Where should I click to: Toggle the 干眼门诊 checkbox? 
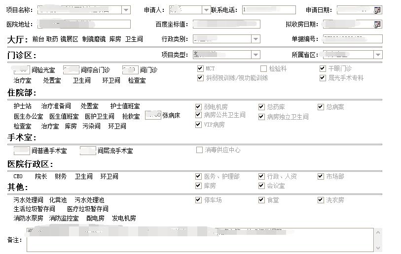pyautogui.click(x=323, y=68)
